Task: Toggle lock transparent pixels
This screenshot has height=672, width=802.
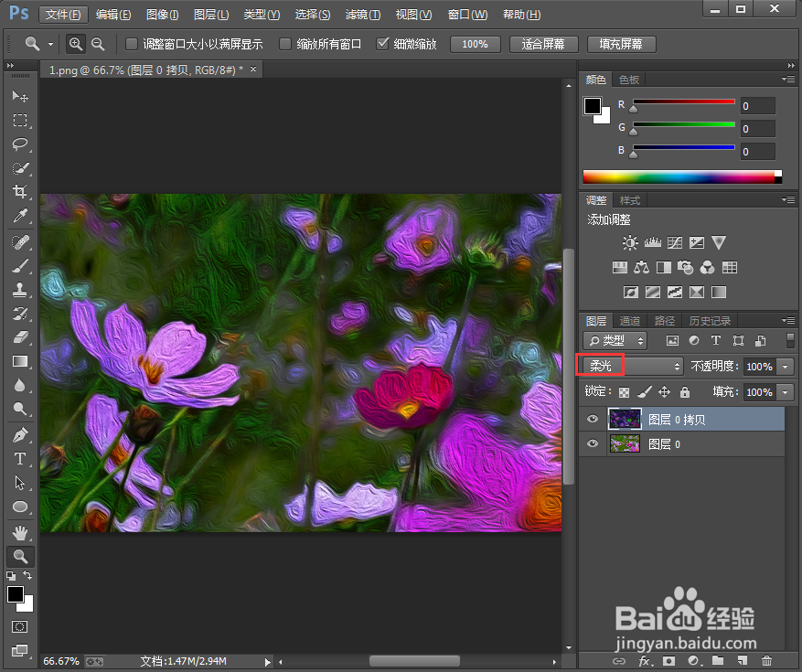Action: (x=624, y=392)
